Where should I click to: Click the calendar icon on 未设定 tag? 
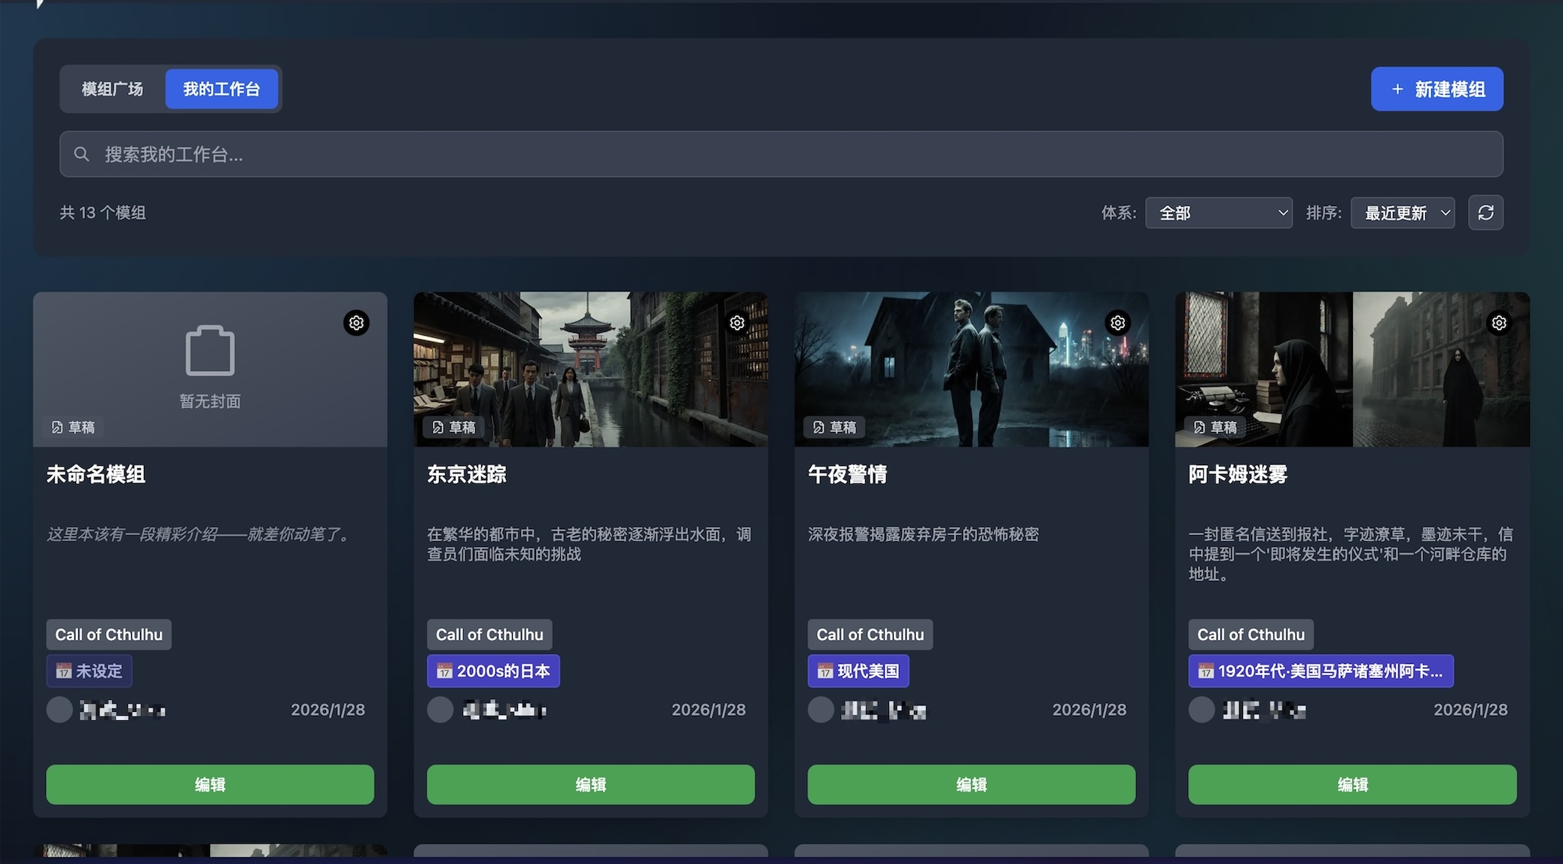pos(67,671)
